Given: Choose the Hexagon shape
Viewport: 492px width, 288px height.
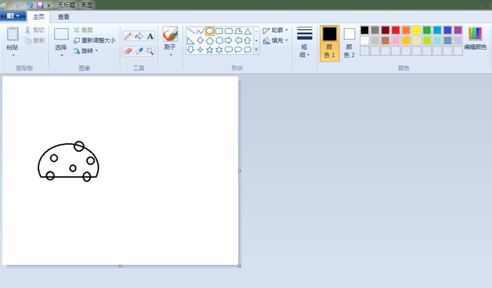Looking at the screenshot, I should pos(219,40).
